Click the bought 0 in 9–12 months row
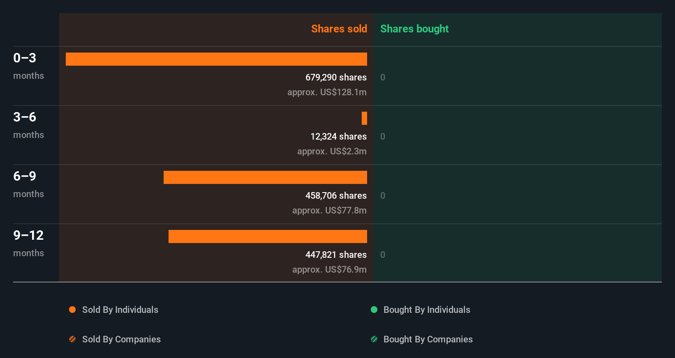The width and height of the screenshot is (675, 358). [x=383, y=255]
